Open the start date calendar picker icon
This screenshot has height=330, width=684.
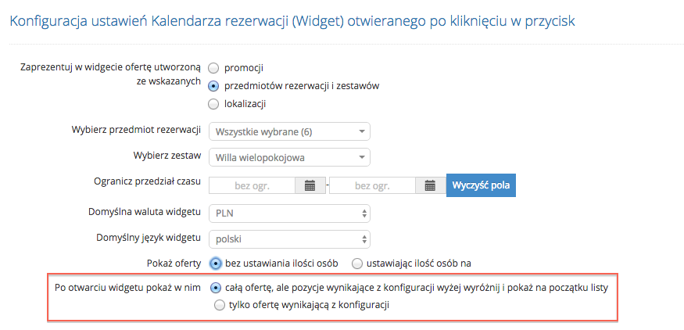(310, 185)
